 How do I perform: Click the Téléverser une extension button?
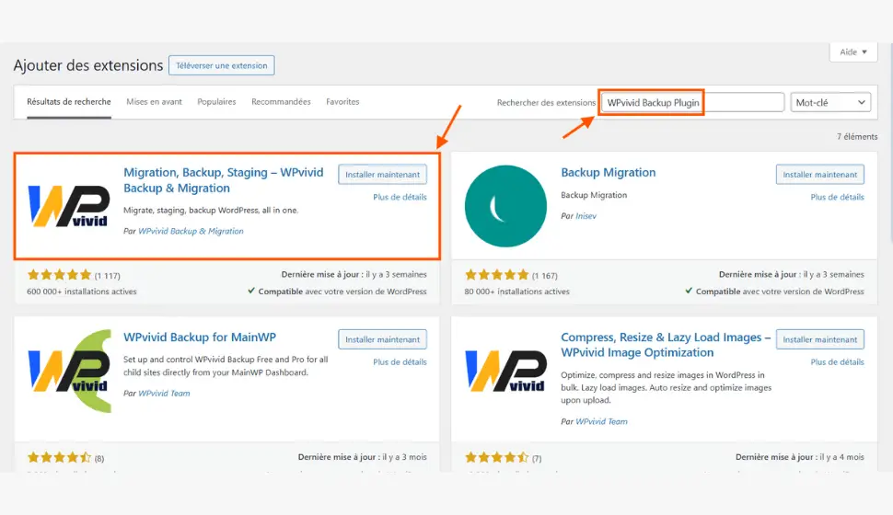click(x=222, y=65)
